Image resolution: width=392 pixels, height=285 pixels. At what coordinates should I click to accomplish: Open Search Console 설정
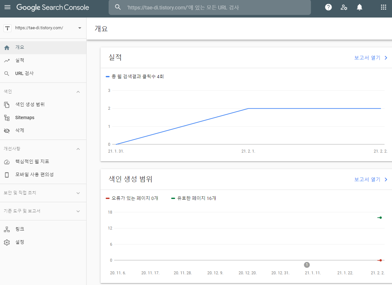[x=19, y=242]
